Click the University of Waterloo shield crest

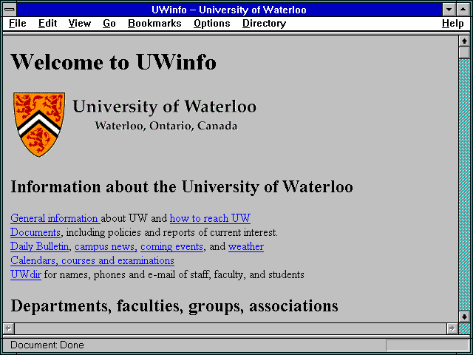pos(39,124)
